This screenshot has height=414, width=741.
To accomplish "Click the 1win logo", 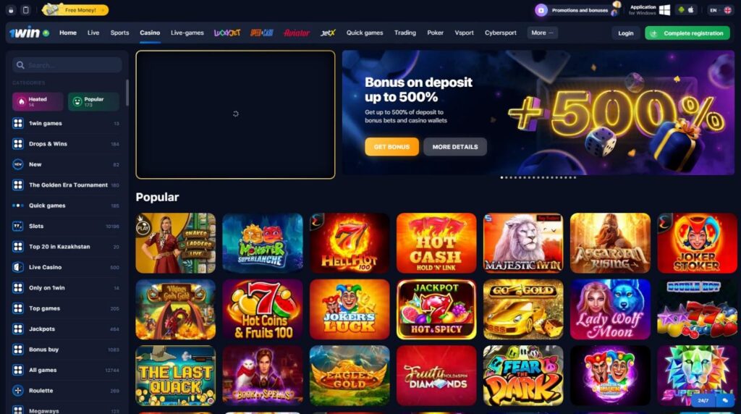I will pos(25,33).
